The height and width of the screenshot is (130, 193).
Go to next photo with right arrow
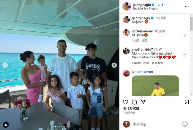[x=114, y=65]
